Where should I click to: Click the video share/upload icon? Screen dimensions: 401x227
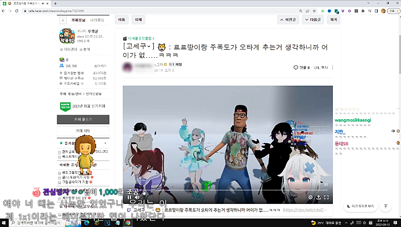[318, 197]
